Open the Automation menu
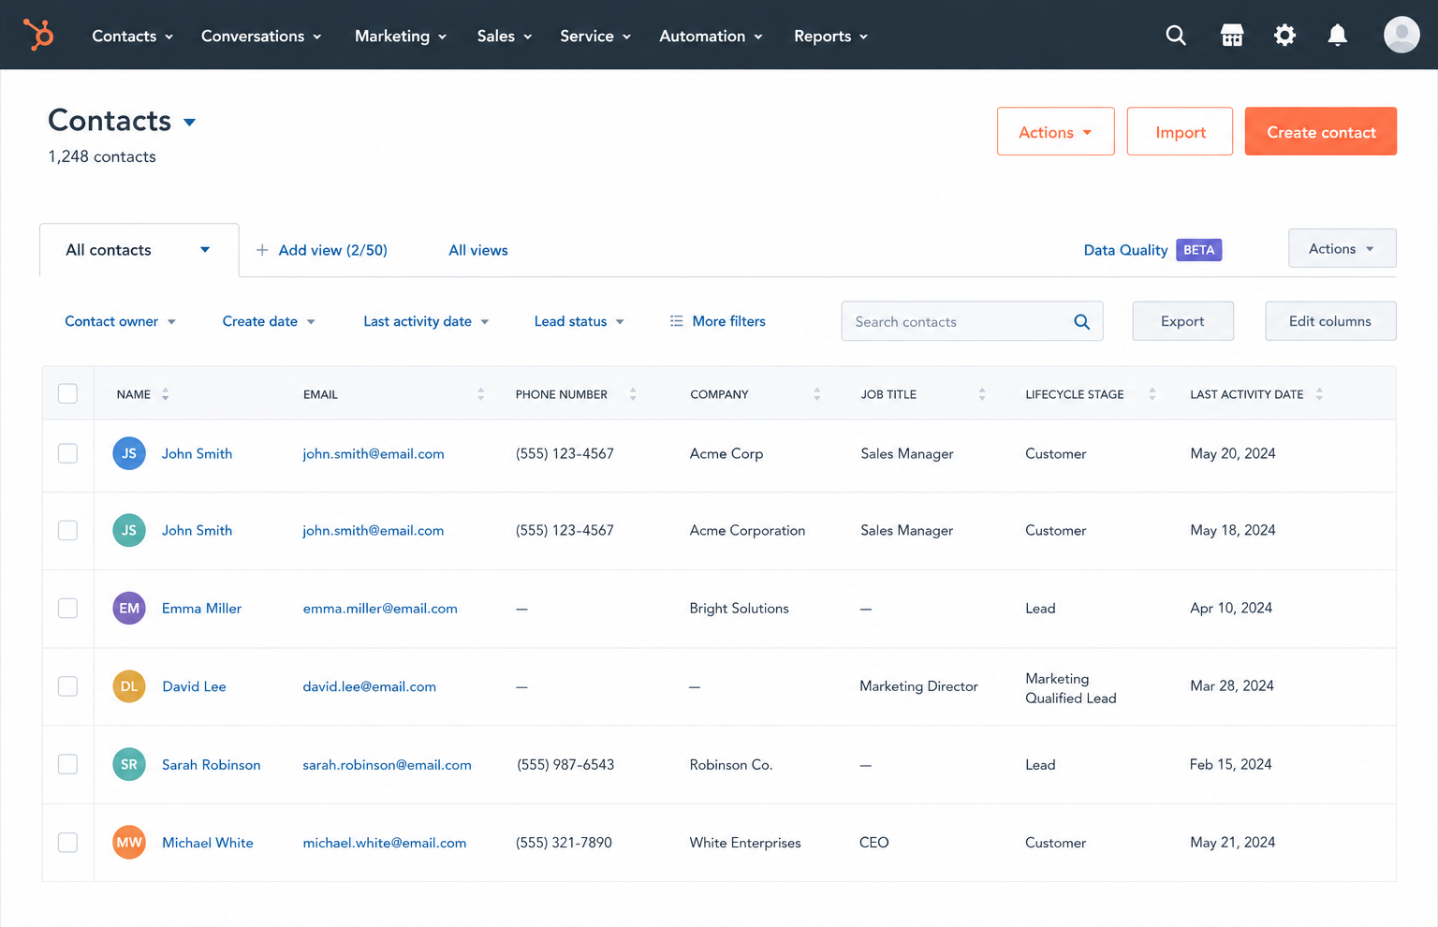The image size is (1438, 927). point(711,36)
